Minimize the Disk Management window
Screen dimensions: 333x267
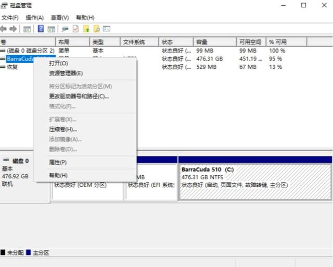284,5
